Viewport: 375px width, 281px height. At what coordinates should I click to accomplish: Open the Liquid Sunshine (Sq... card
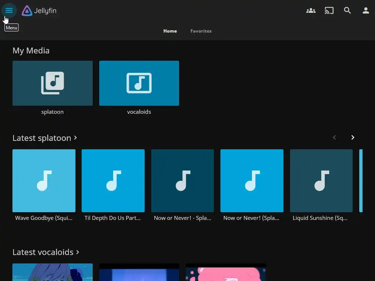coord(321,181)
